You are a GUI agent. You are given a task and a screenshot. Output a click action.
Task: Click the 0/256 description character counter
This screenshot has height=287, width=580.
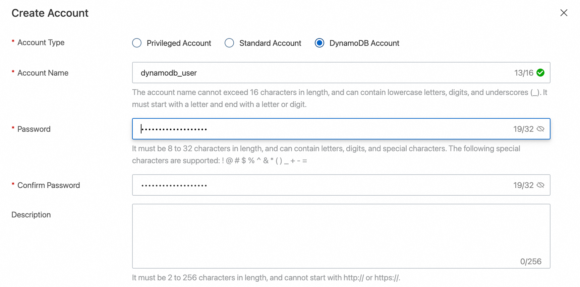click(x=531, y=262)
